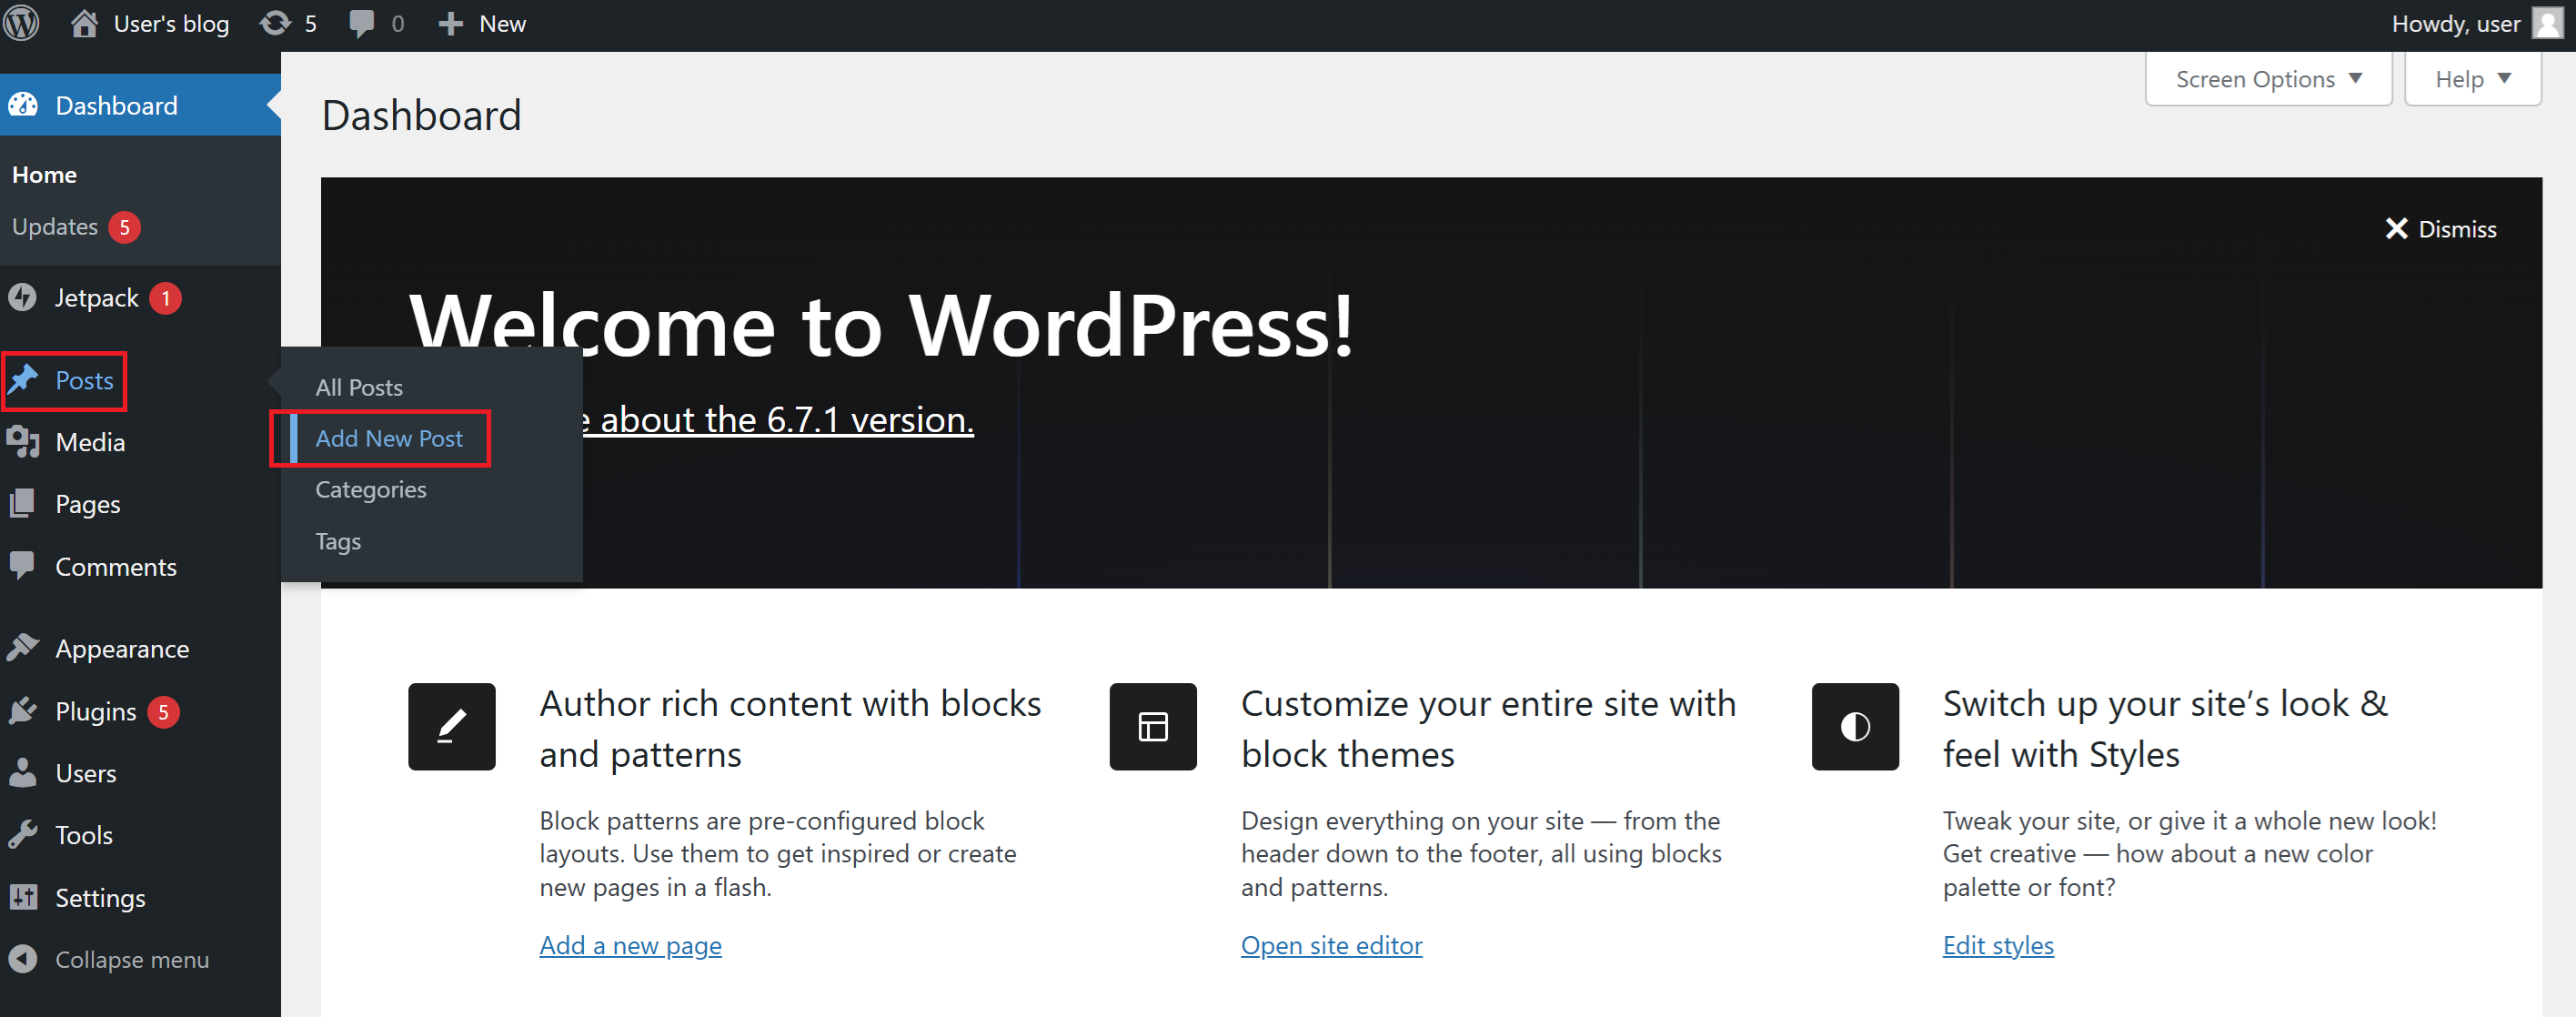This screenshot has height=1017, width=2576.
Task: Select Add New Post from Posts submenu
Action: 389,438
